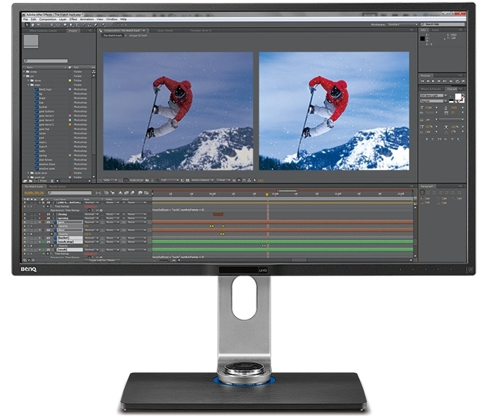The image size is (491, 416).
Task: Select the Type text tool in toolbar
Action: tap(77, 25)
